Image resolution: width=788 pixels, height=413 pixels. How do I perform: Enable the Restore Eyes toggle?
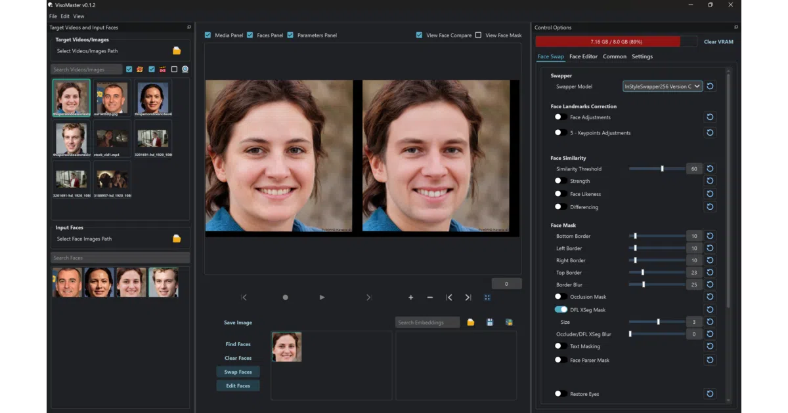coord(561,393)
